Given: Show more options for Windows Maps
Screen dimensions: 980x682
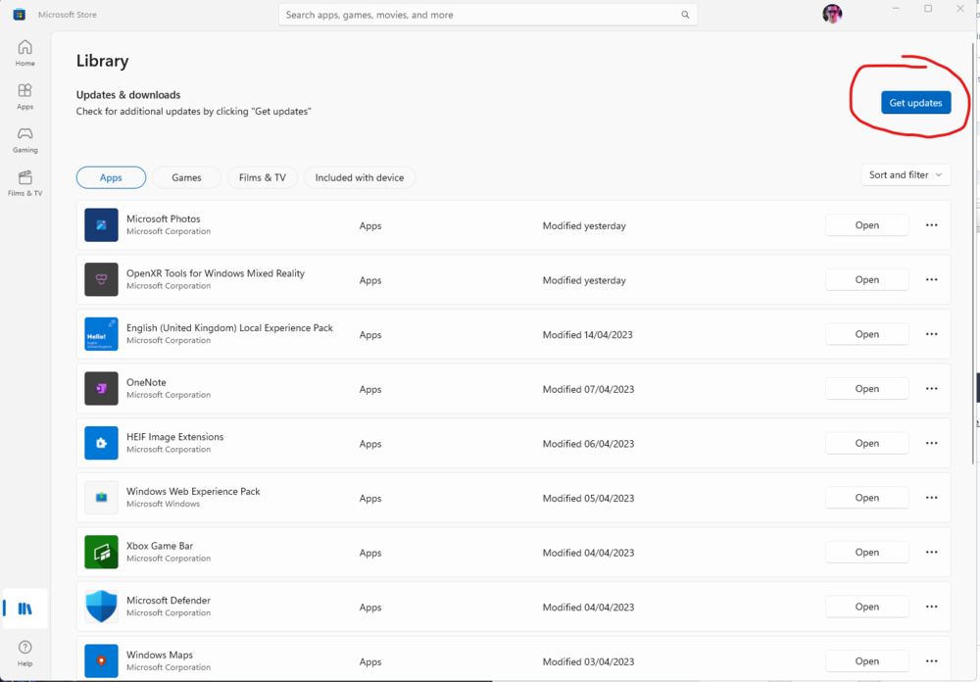Looking at the screenshot, I should pos(931,661).
